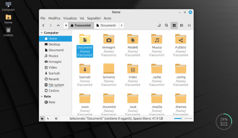Go back with the left arrow button
Viewport: 238px width, 138px height.
coord(44,26)
